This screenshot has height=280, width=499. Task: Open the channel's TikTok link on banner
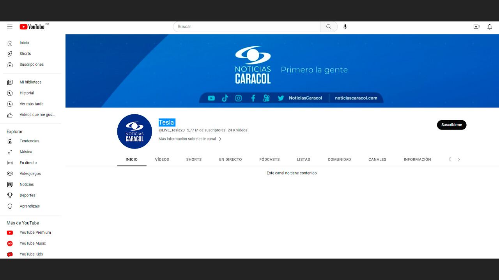pyautogui.click(x=225, y=98)
